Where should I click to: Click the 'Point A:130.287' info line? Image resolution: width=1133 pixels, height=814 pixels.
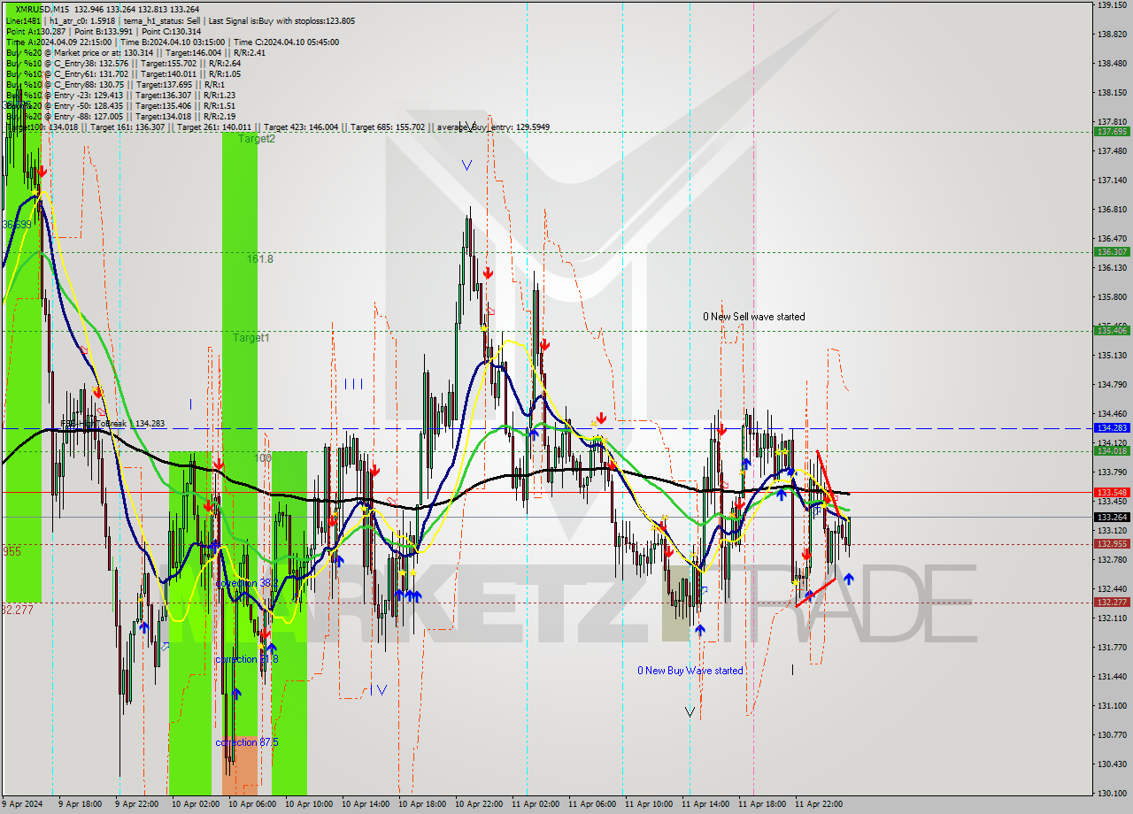click(35, 31)
